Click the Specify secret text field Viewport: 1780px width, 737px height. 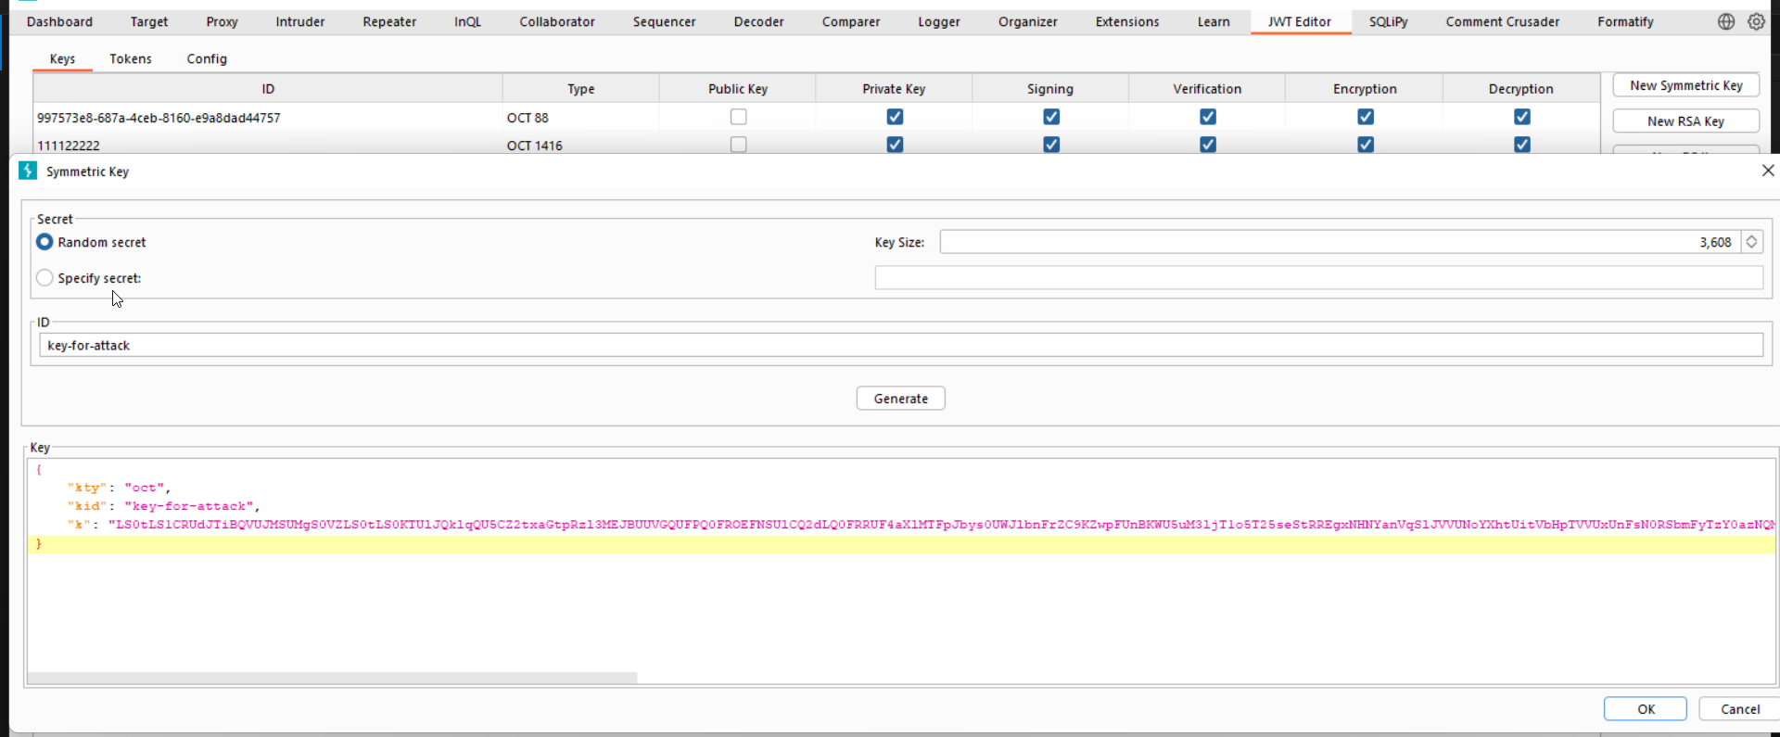[1317, 278]
